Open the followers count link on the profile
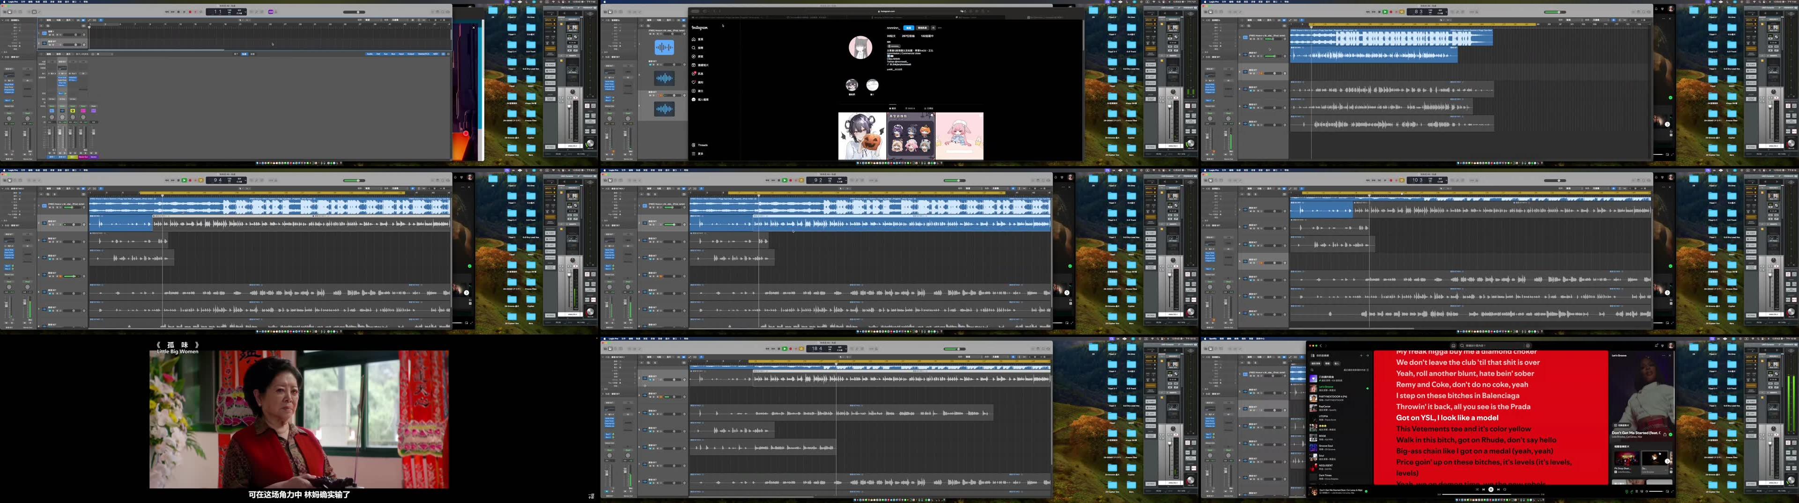 pyautogui.click(x=909, y=36)
